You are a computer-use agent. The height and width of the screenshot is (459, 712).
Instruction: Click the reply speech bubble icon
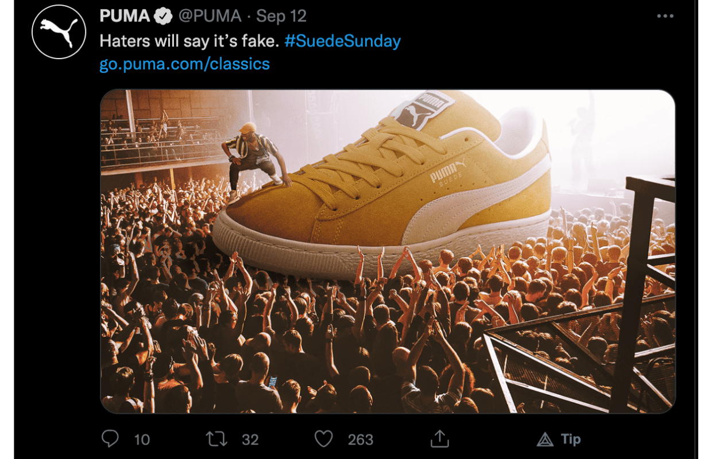point(110,439)
